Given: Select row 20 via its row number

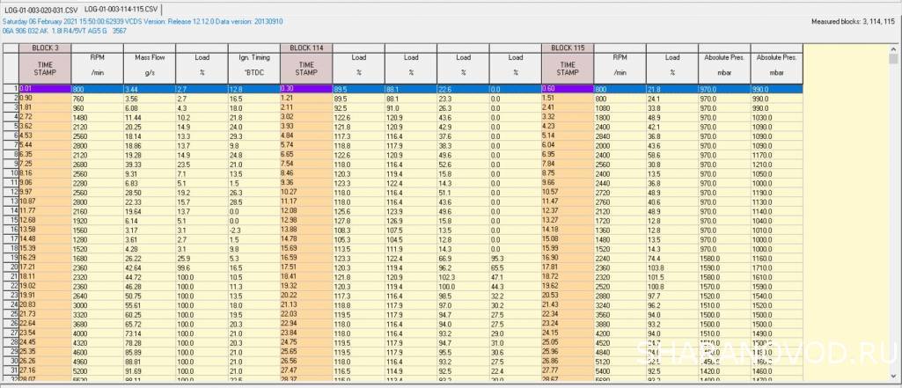Looking at the screenshot, I should [11, 266].
